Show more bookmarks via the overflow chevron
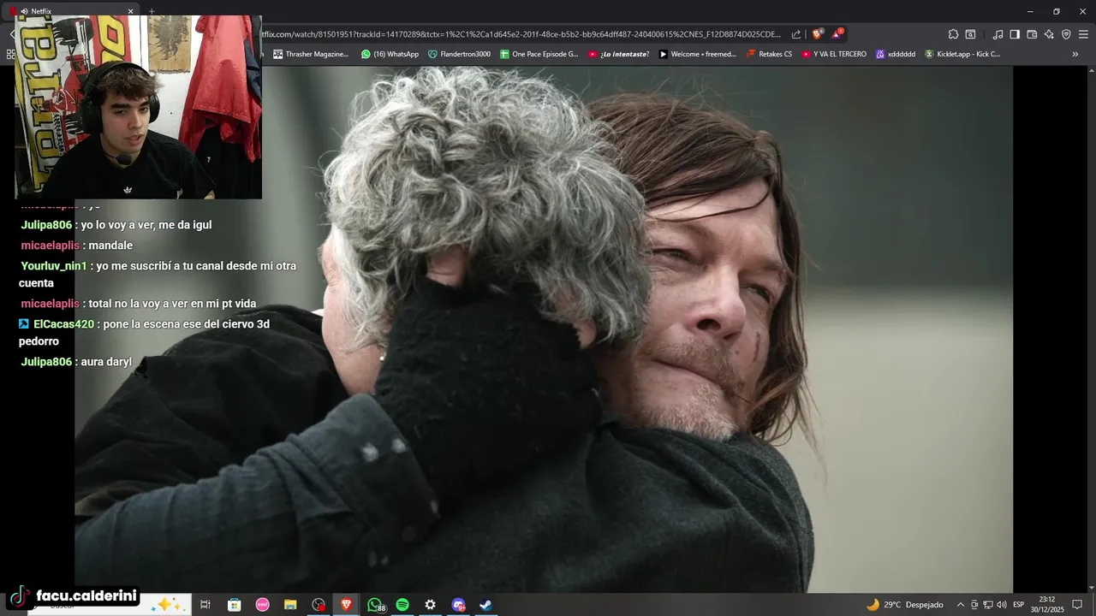Image resolution: width=1096 pixels, height=616 pixels. [1075, 54]
